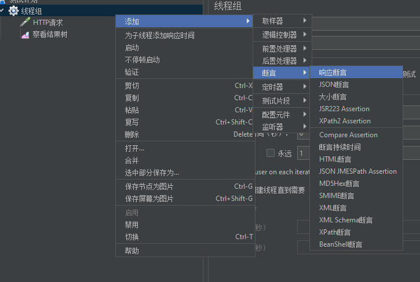This screenshot has width=420, height=282.
Task: Select XPath2 Assertion
Action: coord(356,121)
